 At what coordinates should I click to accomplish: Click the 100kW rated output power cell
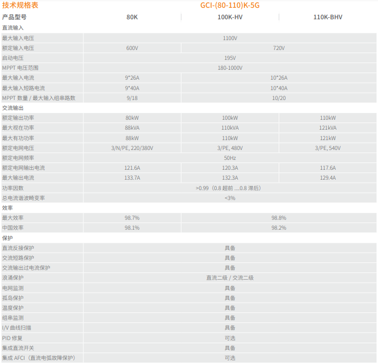[x=230, y=118]
